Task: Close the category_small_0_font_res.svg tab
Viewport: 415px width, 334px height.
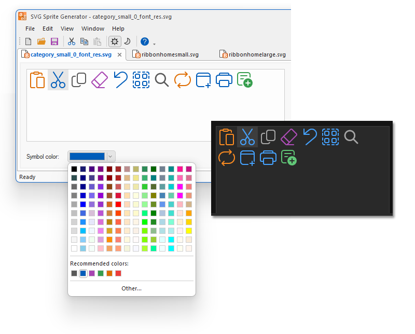Action: (119, 54)
